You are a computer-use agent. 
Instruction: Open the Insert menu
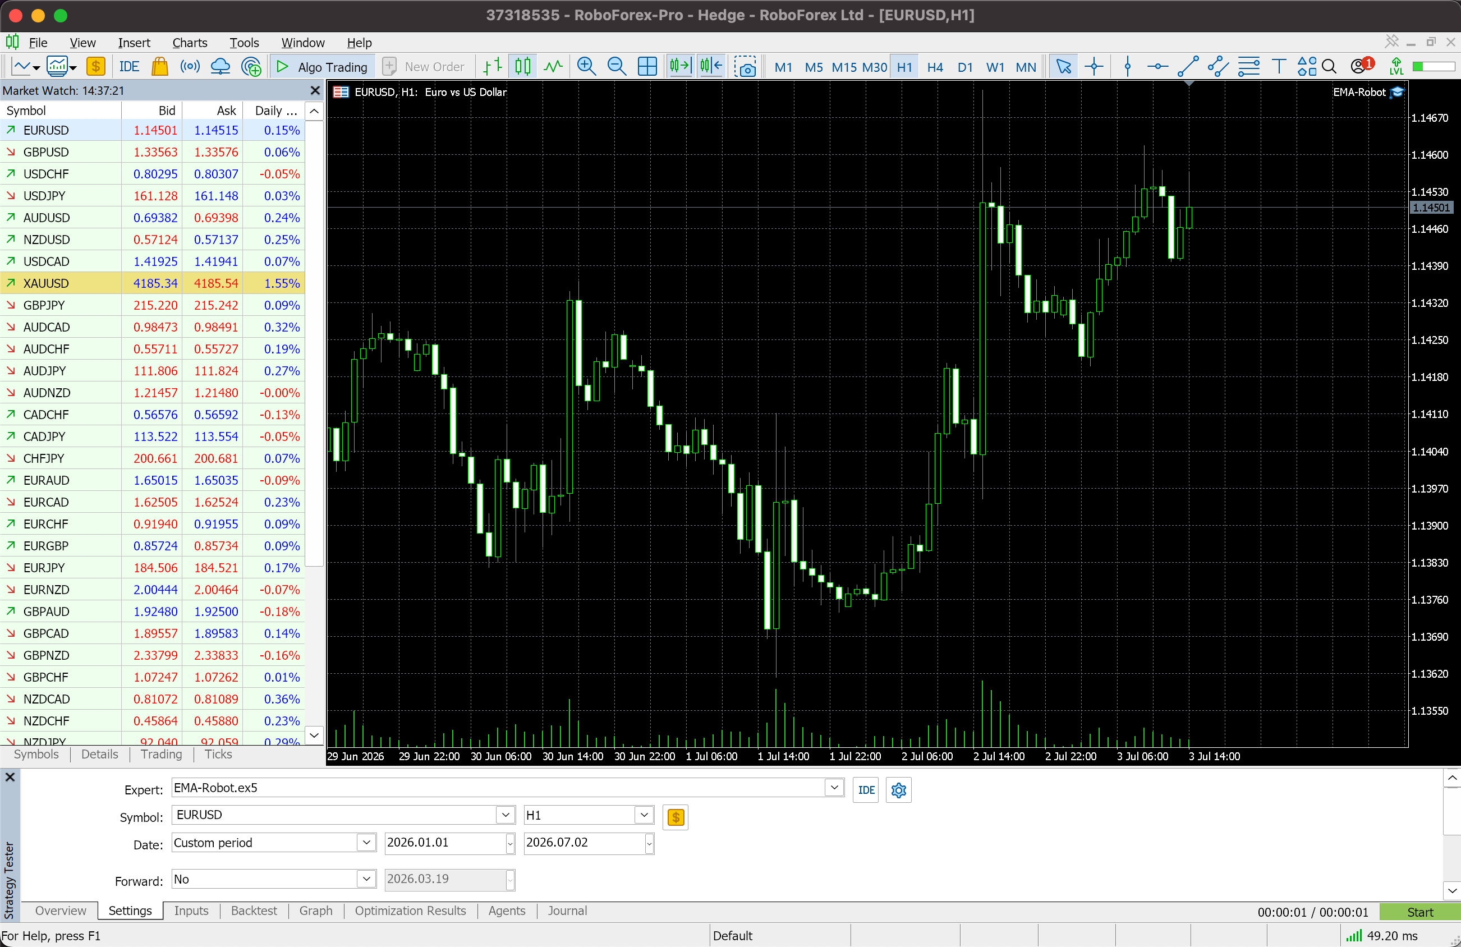[134, 42]
